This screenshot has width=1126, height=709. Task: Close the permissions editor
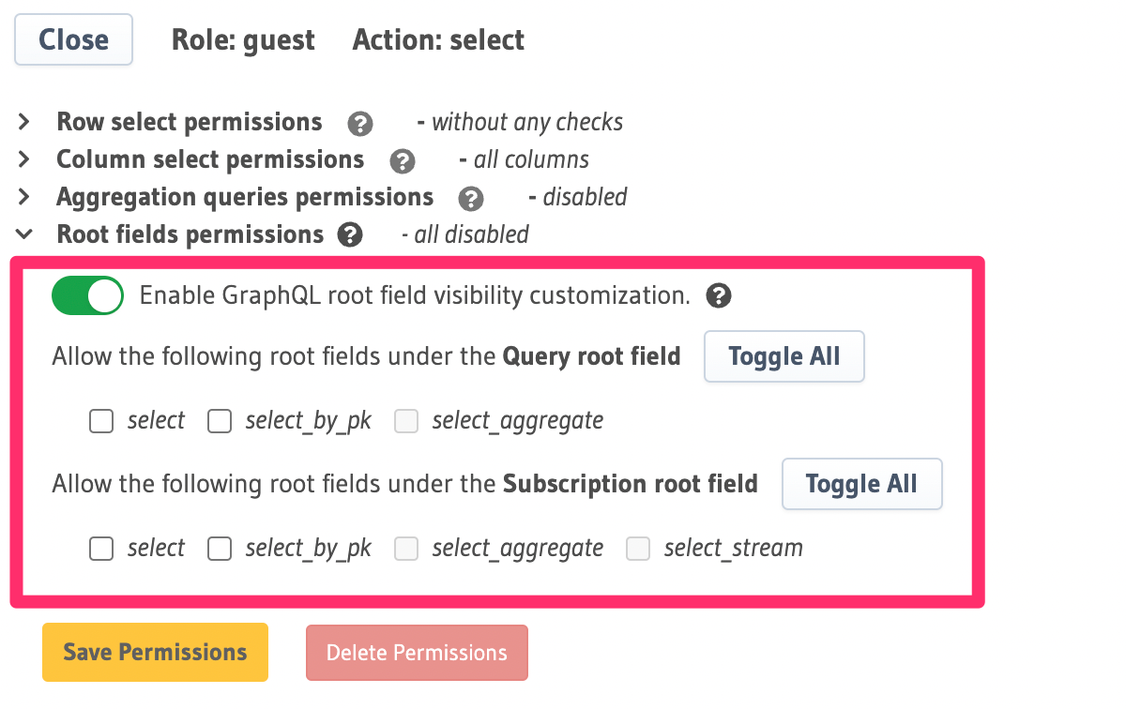click(x=73, y=39)
